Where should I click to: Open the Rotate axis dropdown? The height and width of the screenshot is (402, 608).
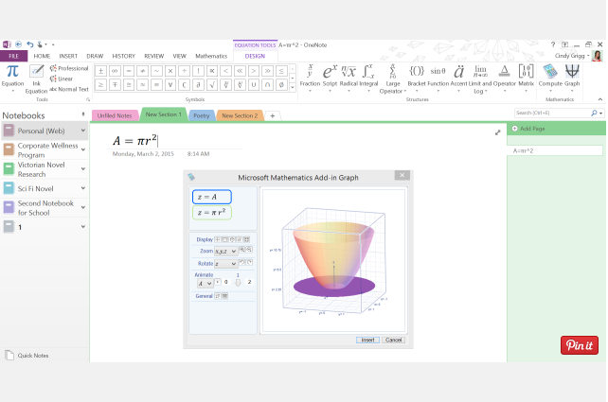(x=226, y=264)
